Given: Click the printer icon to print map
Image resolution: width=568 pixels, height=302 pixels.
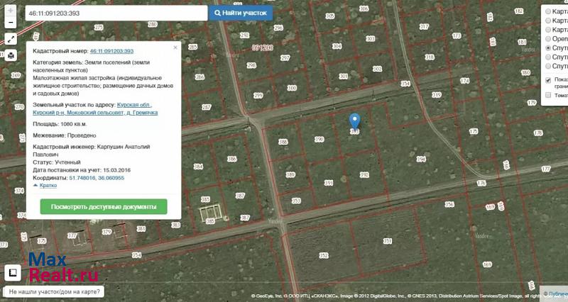Looking at the screenshot, I should click(x=11, y=55).
